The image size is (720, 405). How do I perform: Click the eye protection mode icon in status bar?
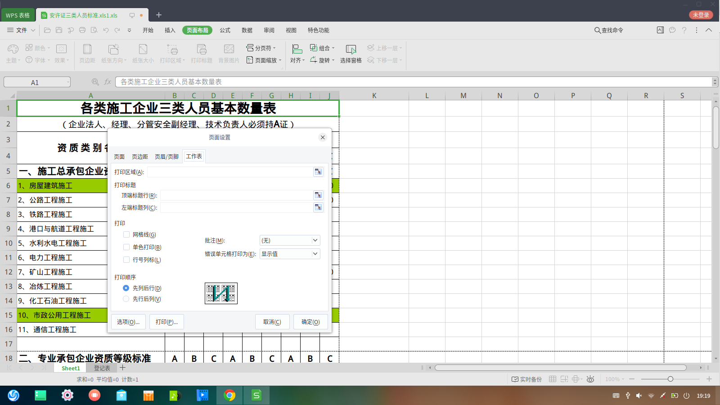(x=590, y=379)
